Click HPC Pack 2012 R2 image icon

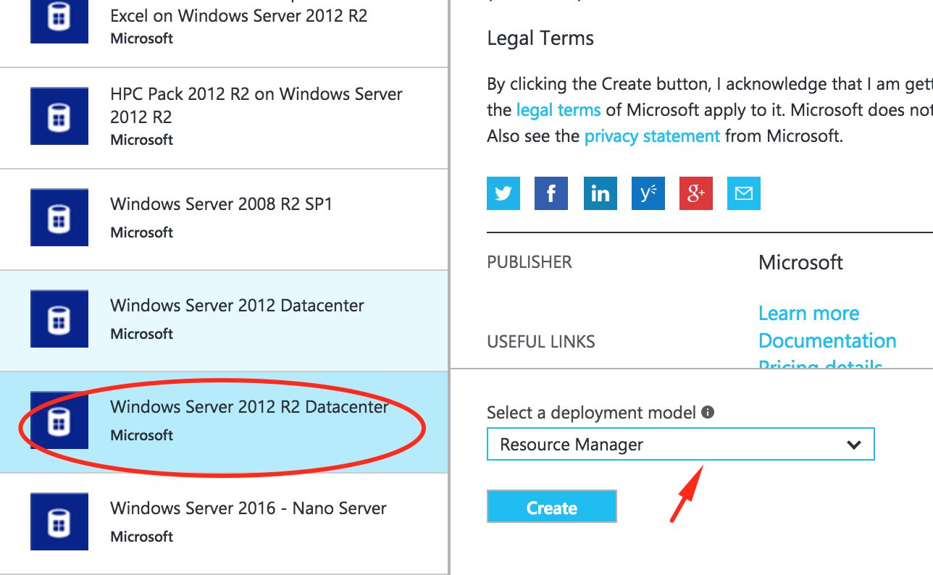(59, 116)
